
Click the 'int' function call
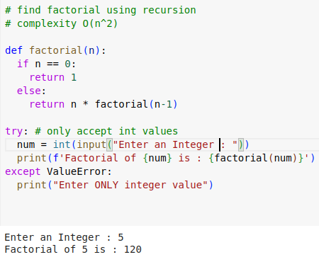[62, 144]
